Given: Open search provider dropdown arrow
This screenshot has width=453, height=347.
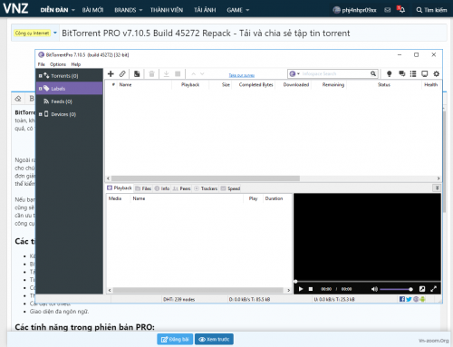Looking at the screenshot, I should pyautogui.click(x=298, y=73).
